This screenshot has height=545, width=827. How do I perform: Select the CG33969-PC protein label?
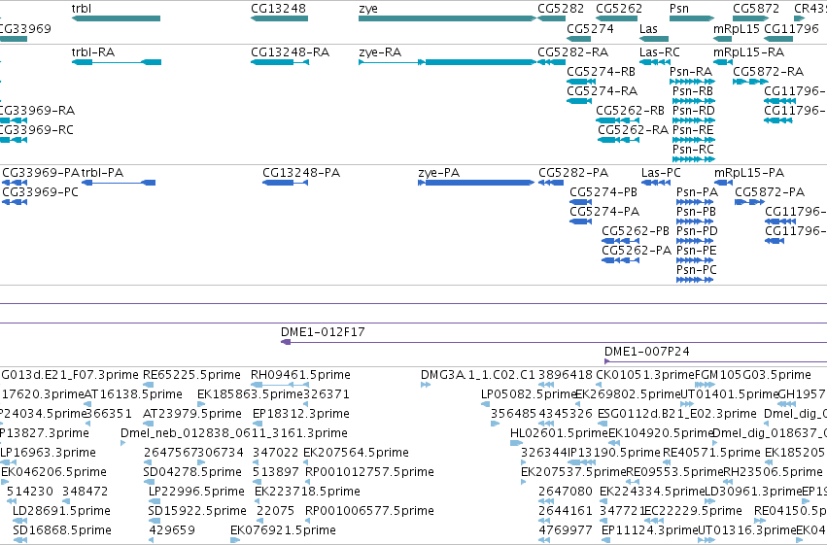coord(40,192)
